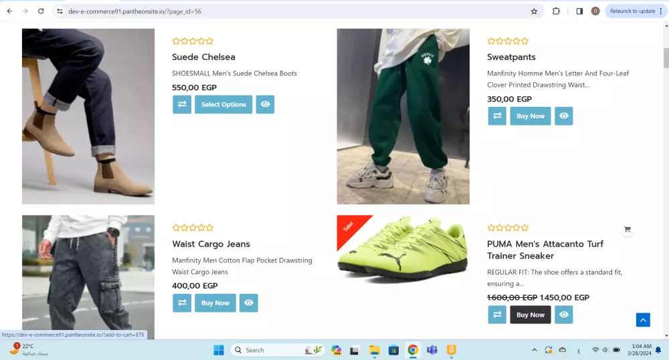This screenshot has width=669, height=360.
Task: Open the Suede Chelsea title link
Action: click(x=203, y=57)
